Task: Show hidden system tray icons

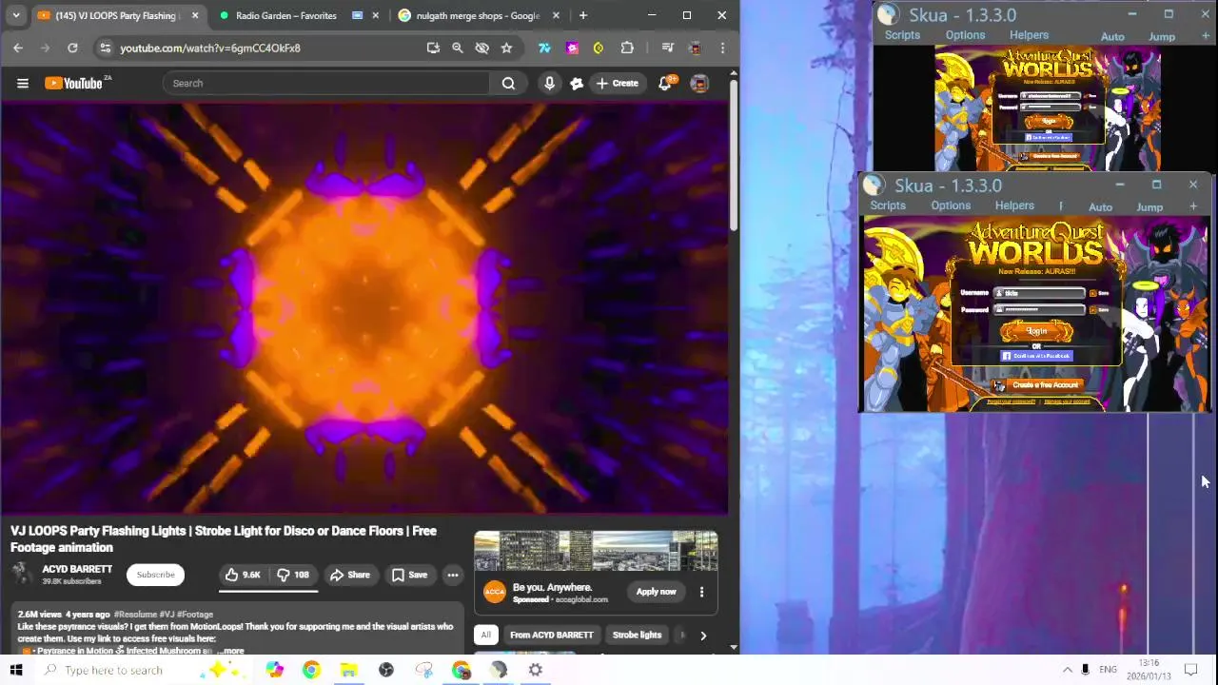Action: 1067,670
